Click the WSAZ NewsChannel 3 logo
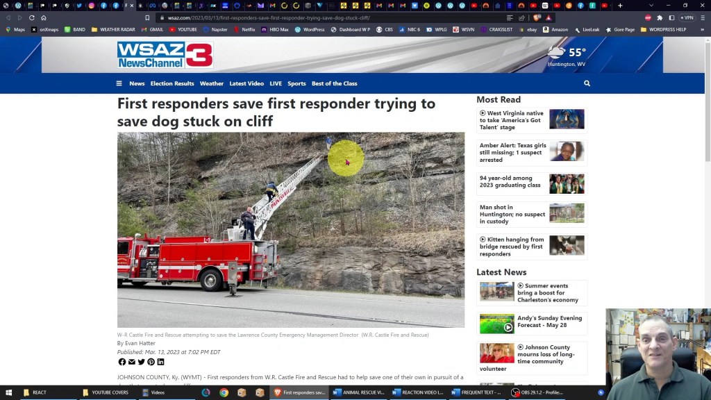The width and height of the screenshot is (711, 400). tap(165, 55)
